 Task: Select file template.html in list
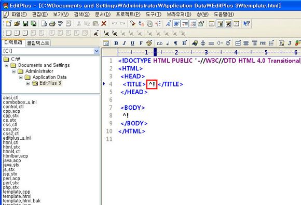pos(17,196)
